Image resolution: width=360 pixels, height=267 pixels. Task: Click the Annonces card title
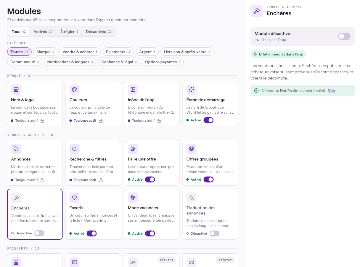[x=21, y=159]
